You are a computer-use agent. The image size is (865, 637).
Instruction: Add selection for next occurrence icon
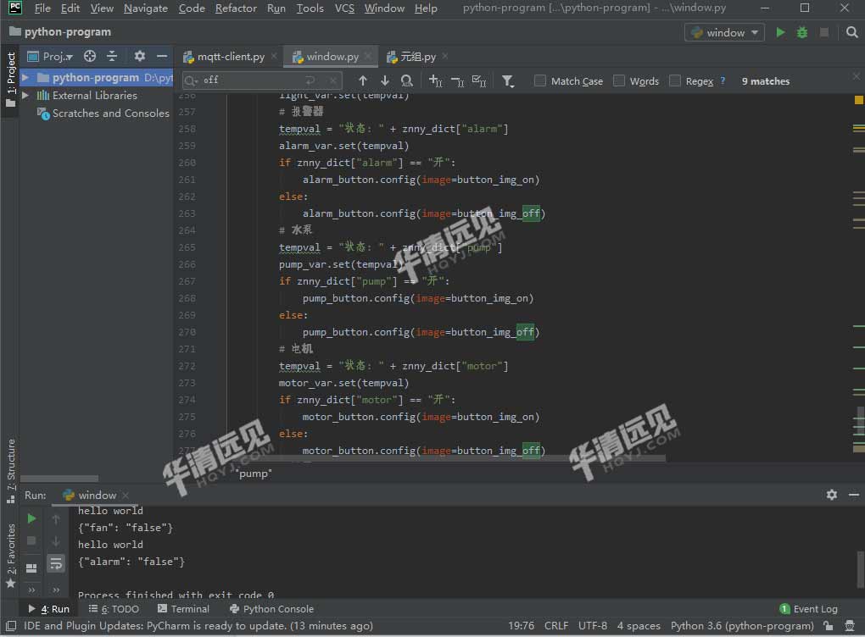435,81
